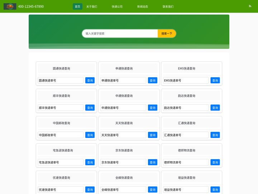Focus the 申通快递单号 input
Viewport: 258px width, 194px height.
(x=123, y=80)
